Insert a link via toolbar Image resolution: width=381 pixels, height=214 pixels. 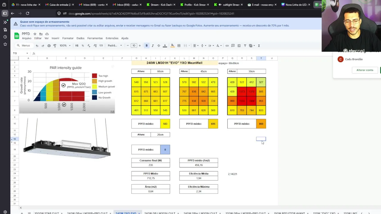click(x=227, y=45)
